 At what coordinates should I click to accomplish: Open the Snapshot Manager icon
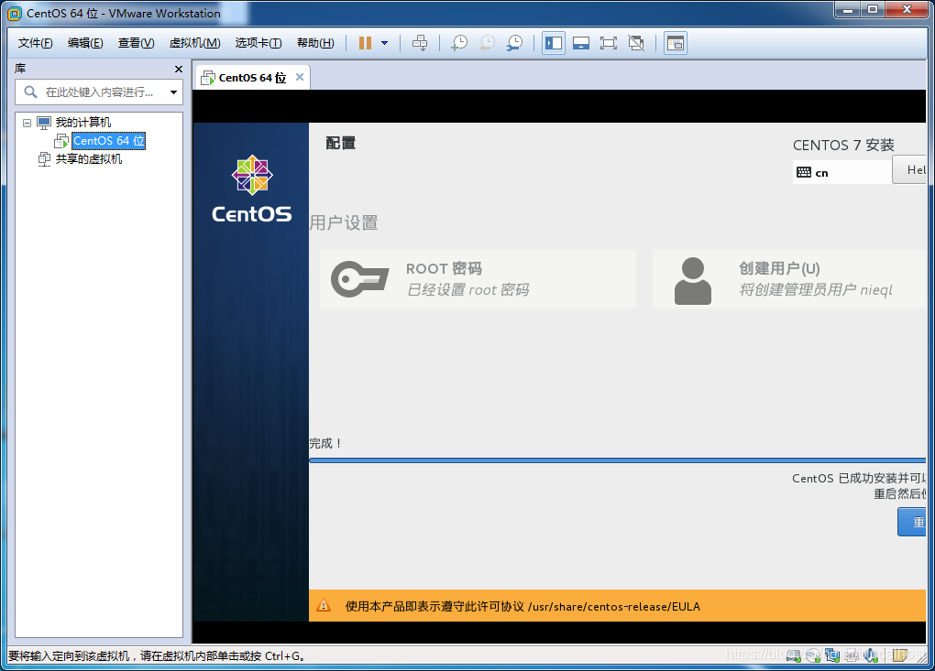[x=514, y=43]
